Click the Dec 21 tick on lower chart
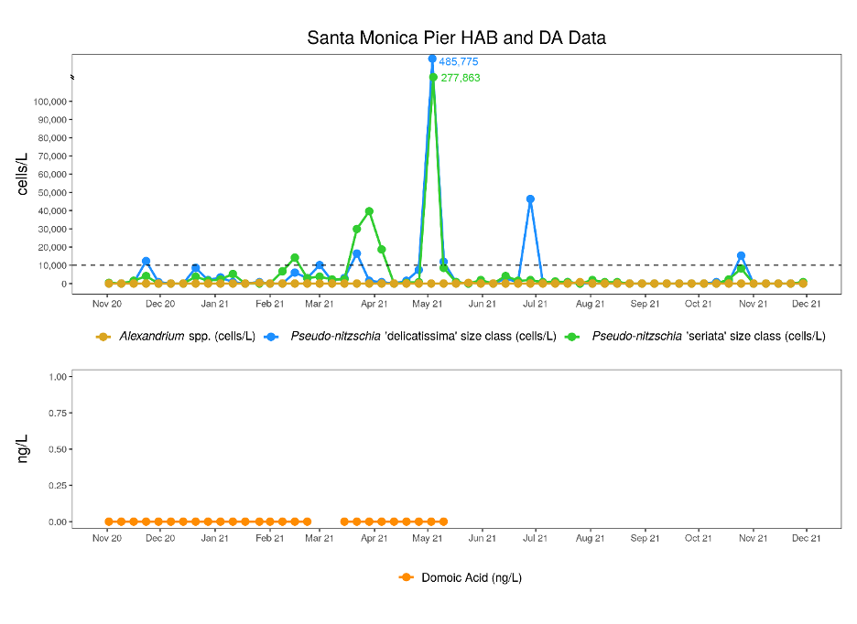This screenshot has width=857, height=624. click(806, 538)
